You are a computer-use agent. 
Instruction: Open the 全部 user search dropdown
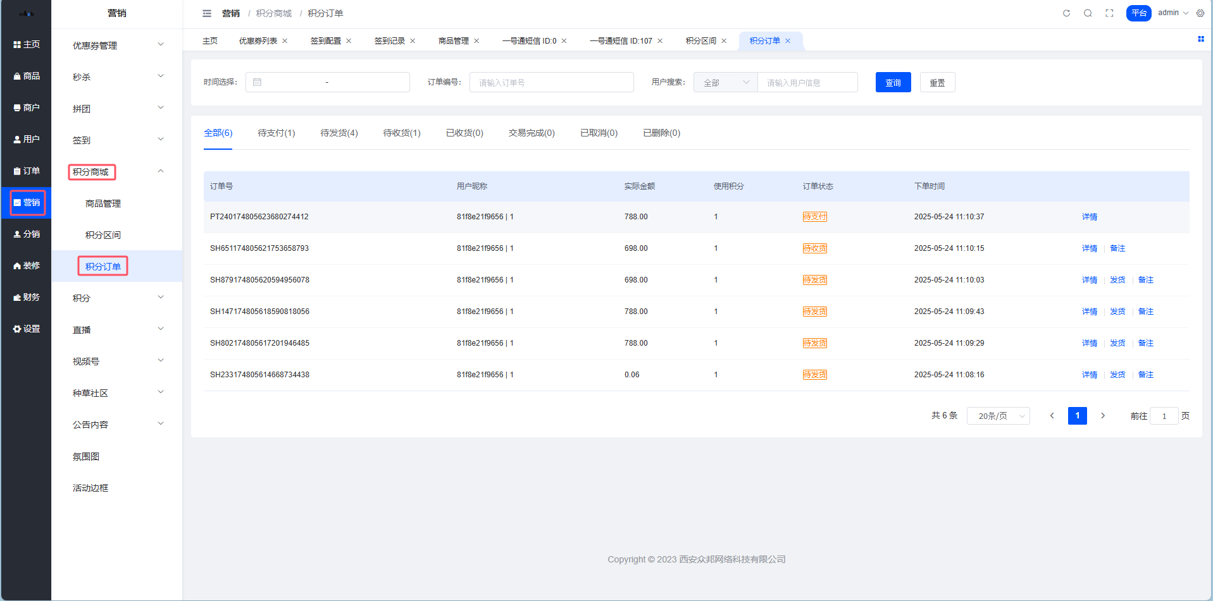(x=725, y=83)
